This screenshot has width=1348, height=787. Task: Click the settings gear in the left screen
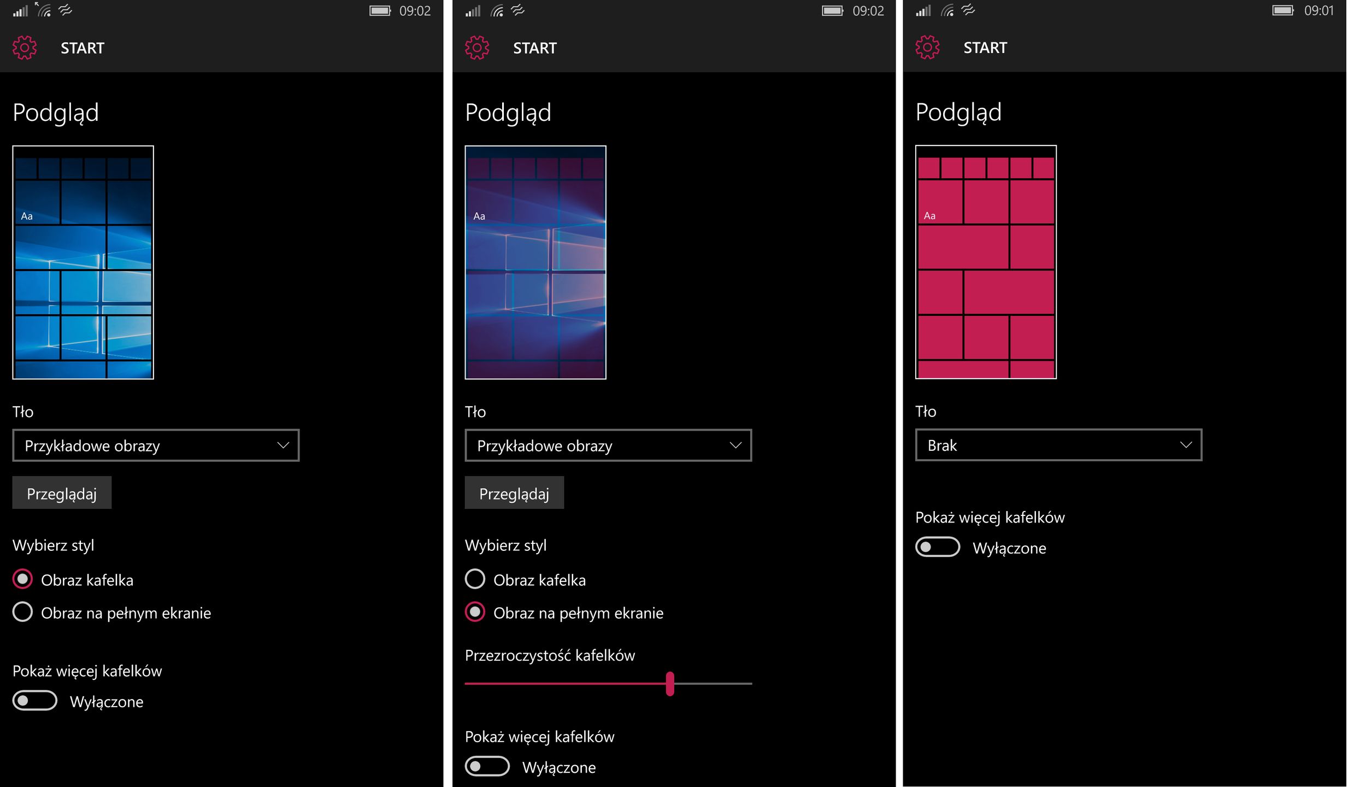(25, 48)
